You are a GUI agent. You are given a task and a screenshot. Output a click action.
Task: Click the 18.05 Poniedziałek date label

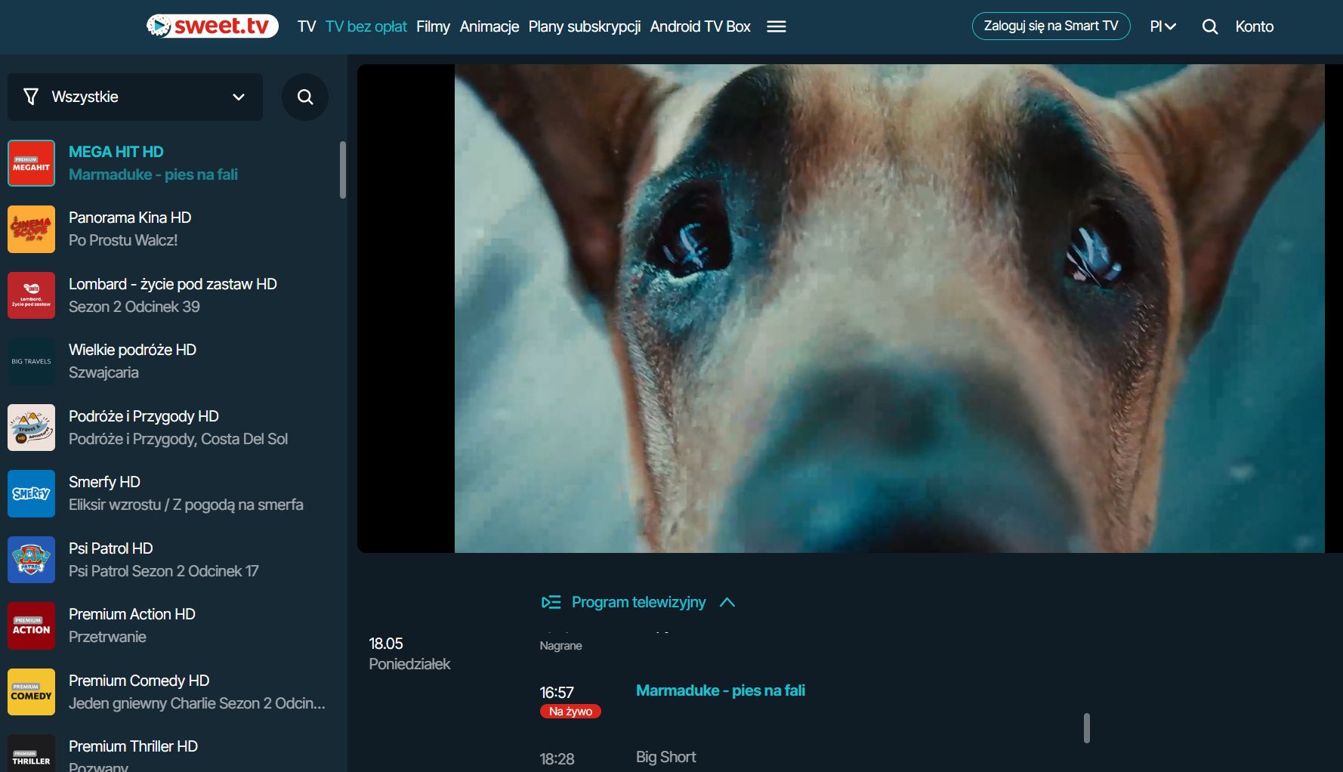click(409, 653)
